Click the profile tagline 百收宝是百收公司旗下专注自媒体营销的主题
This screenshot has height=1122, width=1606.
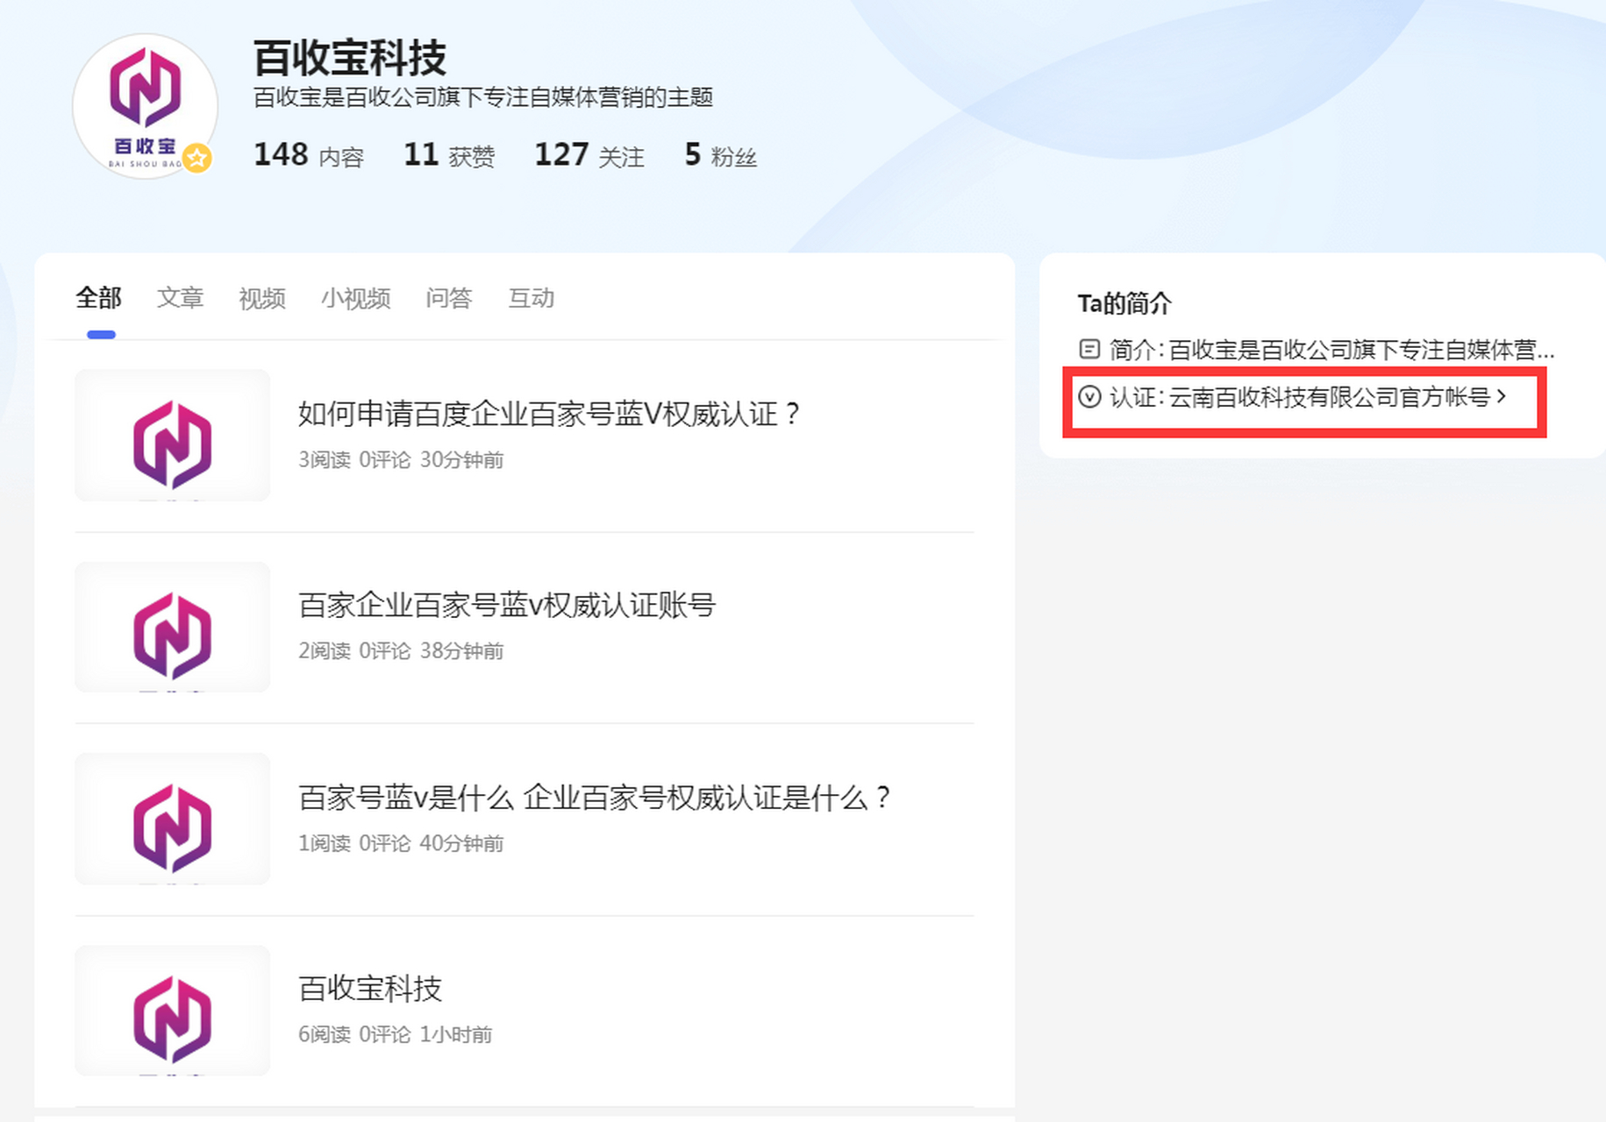(x=483, y=96)
